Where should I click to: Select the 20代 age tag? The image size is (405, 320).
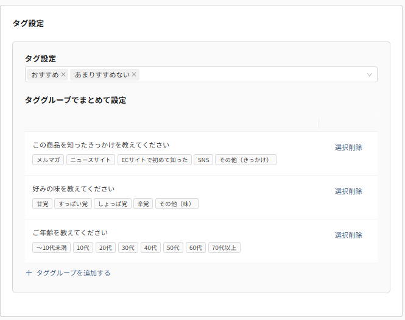pos(105,247)
